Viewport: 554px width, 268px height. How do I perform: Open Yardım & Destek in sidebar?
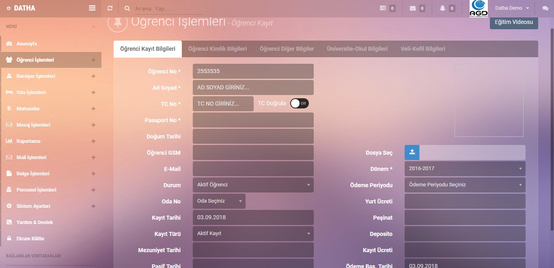pos(34,222)
